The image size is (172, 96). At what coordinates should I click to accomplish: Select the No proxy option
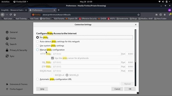tap(38, 37)
